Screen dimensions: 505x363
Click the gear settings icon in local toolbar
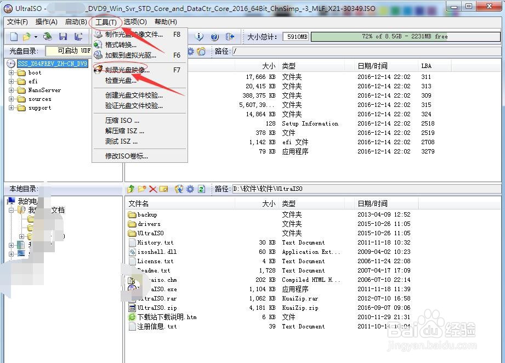(190, 189)
